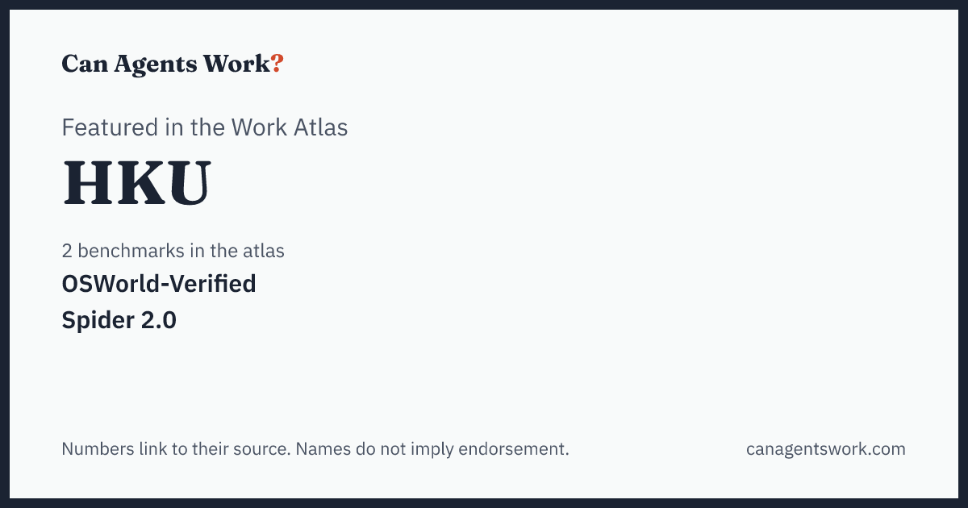Click the 2.0 in Spider 2.0
968x508 pixels.
(161, 321)
